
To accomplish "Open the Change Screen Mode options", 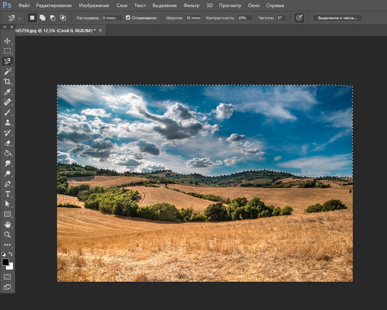I will click(x=7, y=287).
